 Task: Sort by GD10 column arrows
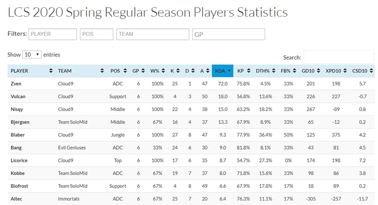pos(318,71)
